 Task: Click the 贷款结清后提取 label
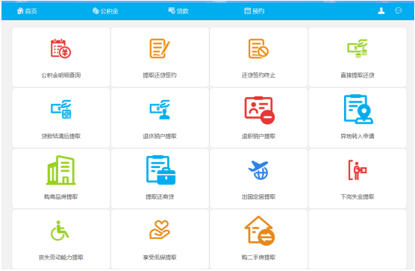[x=61, y=136]
